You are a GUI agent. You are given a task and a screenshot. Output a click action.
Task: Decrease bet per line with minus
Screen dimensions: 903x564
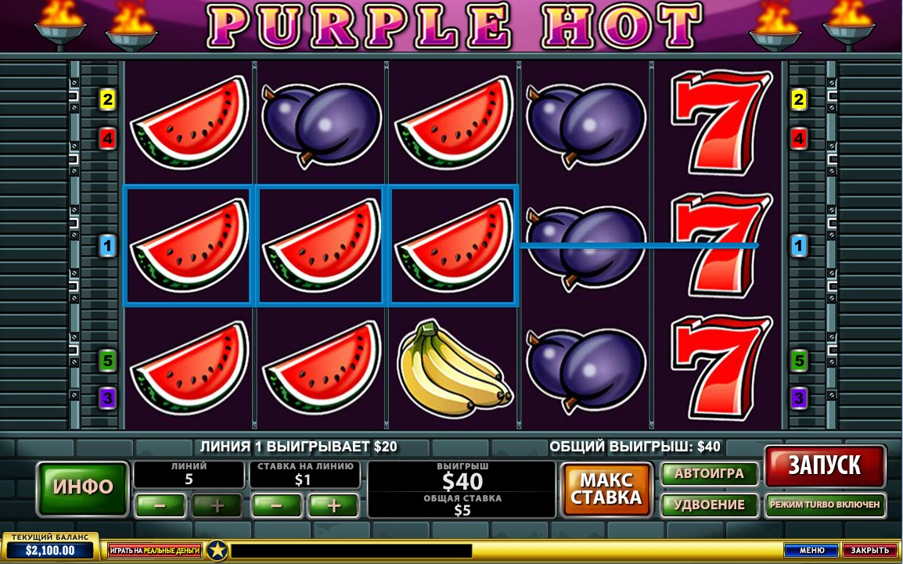[x=277, y=506]
